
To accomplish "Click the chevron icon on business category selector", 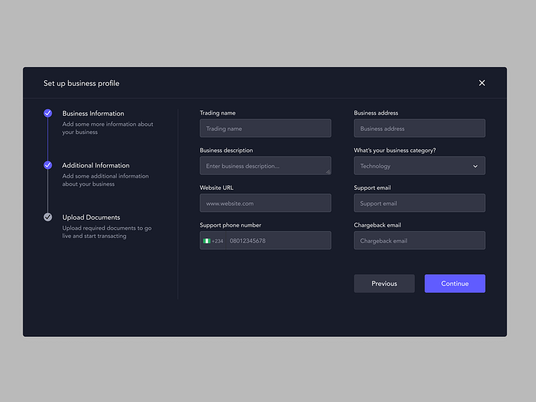I will [x=476, y=165].
